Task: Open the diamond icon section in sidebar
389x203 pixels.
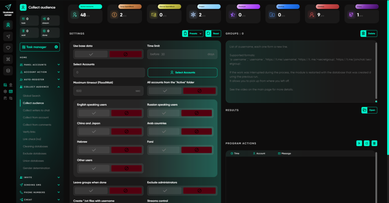Action: coord(8,48)
